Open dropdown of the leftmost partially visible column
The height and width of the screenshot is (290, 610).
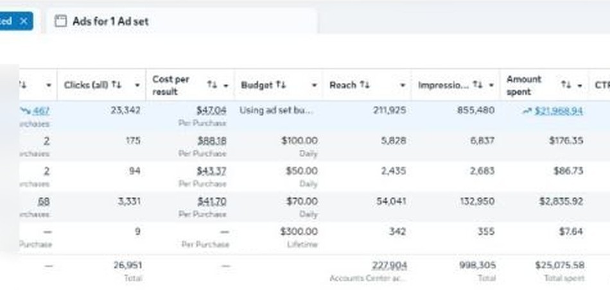[x=49, y=85]
